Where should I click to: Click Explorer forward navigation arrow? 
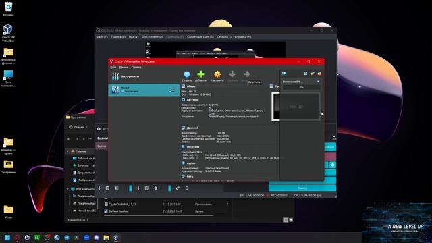[x=77, y=139]
